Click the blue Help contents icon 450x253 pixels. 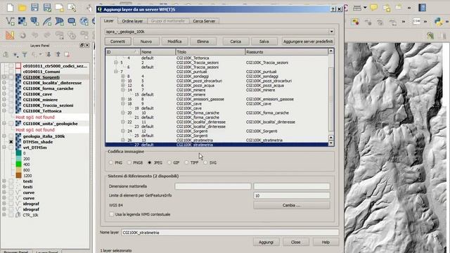click(422, 8)
